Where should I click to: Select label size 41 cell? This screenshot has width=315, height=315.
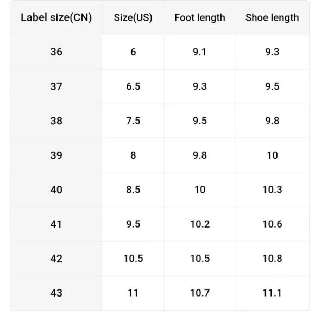tap(56, 224)
